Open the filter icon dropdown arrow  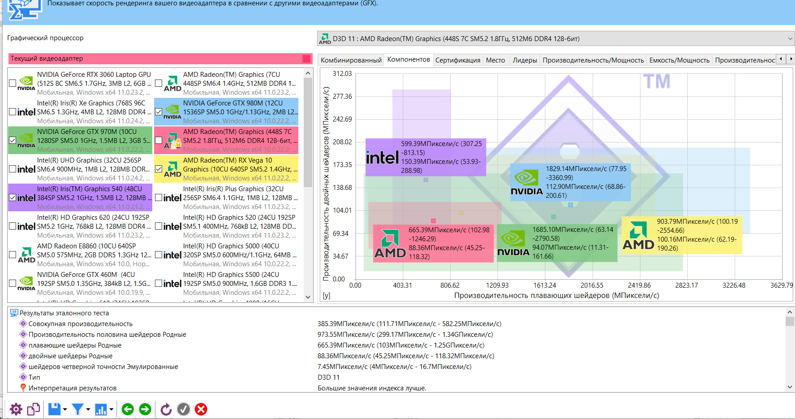88,409
